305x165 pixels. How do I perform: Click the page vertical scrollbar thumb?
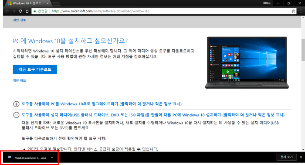pyautogui.click(x=303, y=50)
